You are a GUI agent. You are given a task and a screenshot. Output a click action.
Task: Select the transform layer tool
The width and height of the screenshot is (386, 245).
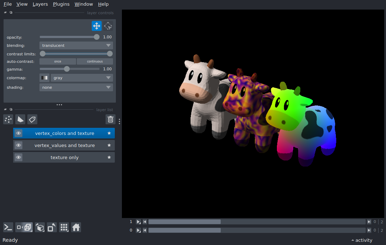pyautogui.click(x=108, y=26)
